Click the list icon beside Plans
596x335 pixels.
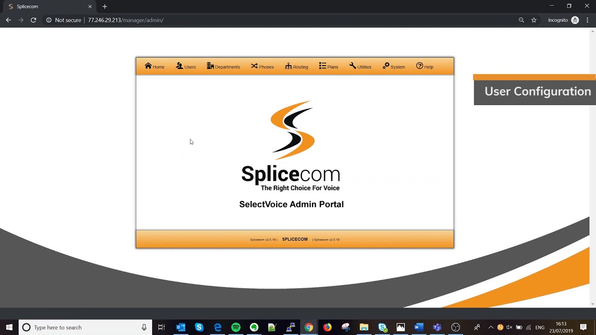(323, 66)
